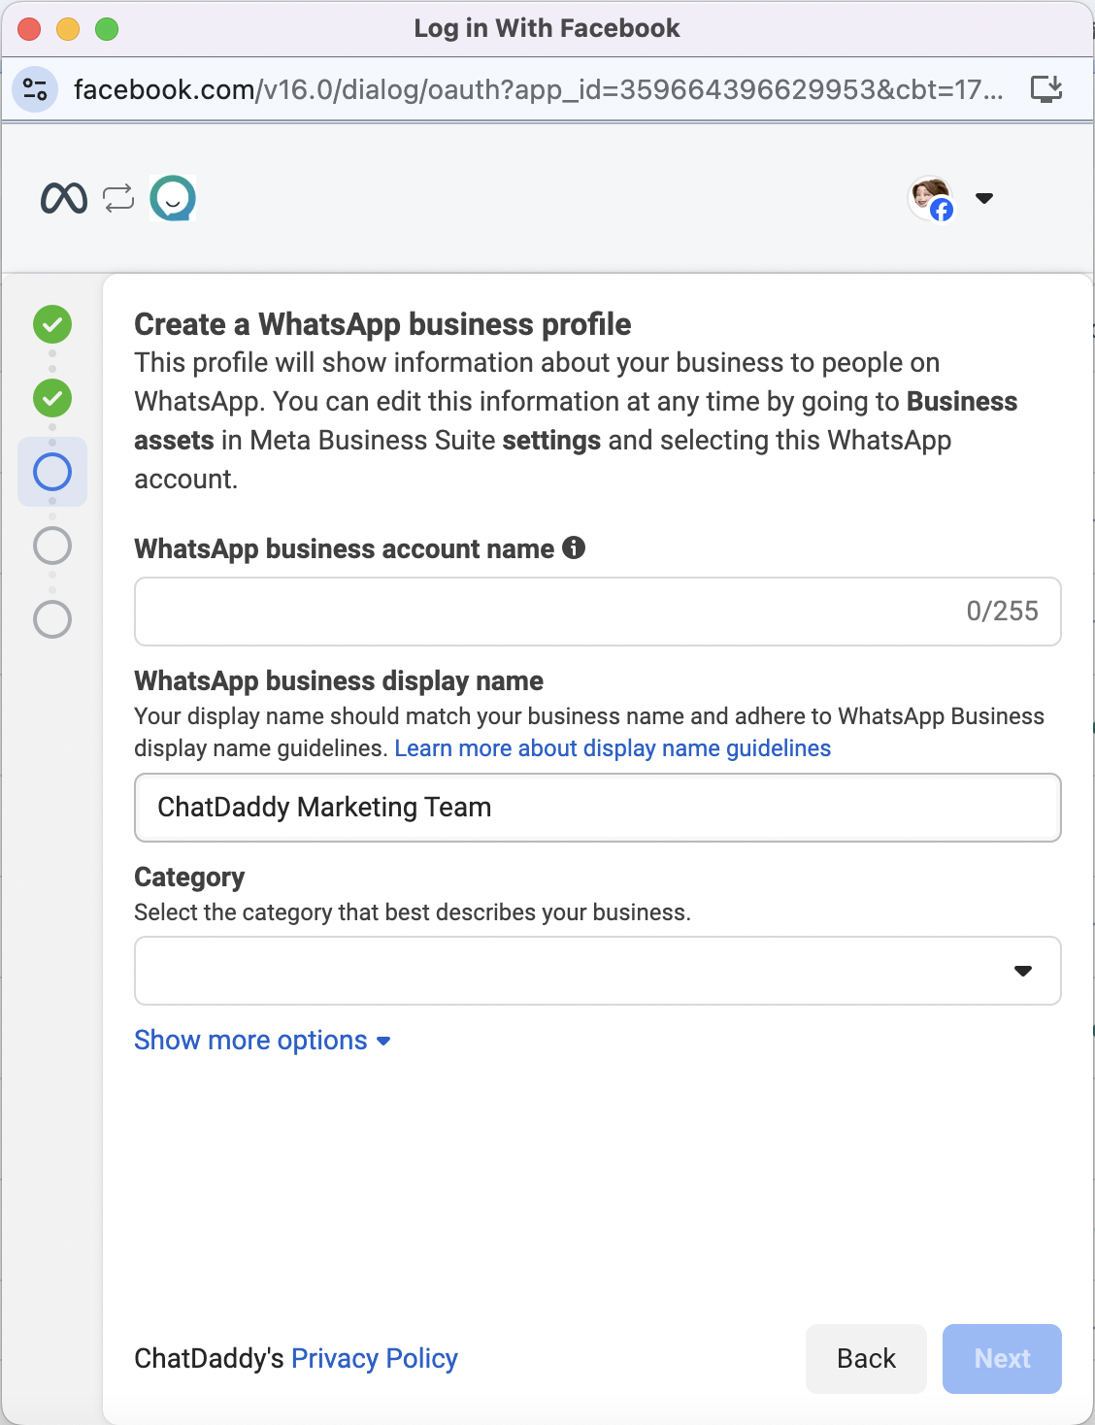This screenshot has height=1425, width=1095.
Task: Open Learn more about display name guidelines
Action: pyautogui.click(x=613, y=748)
